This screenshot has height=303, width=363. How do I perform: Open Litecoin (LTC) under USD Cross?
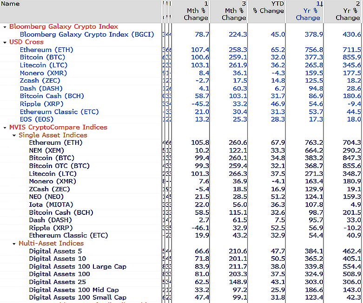(x=44, y=65)
